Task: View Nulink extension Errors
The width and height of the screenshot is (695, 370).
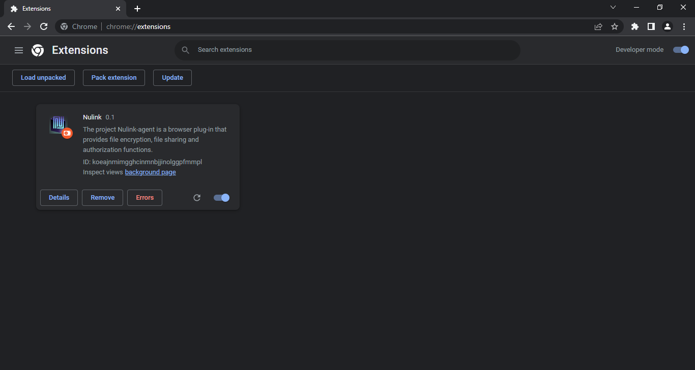Action: [x=144, y=198]
